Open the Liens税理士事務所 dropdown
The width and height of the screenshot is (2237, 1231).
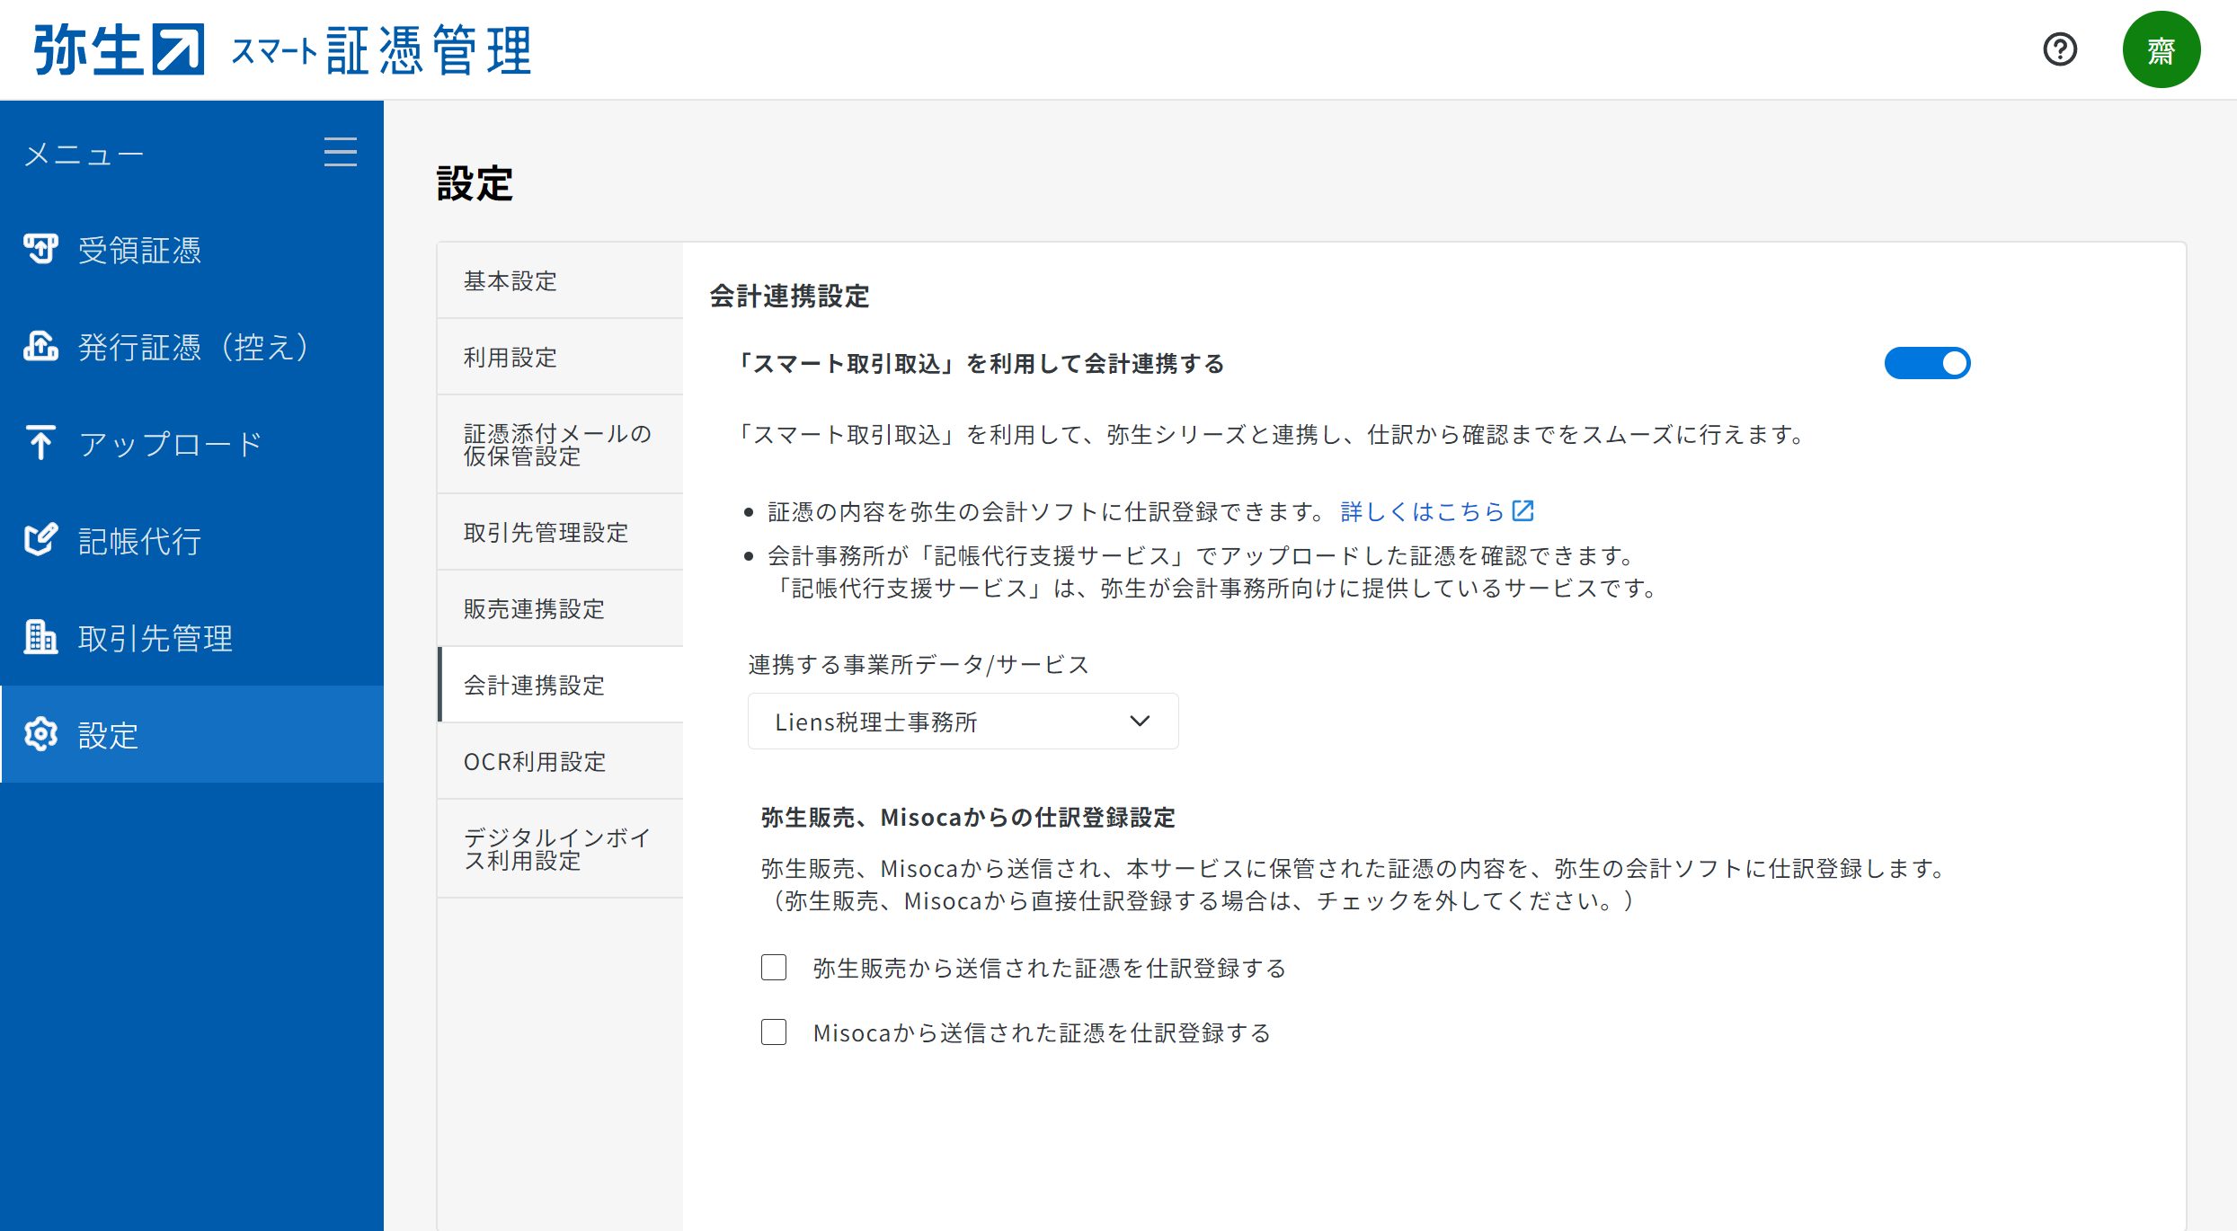pos(963,722)
